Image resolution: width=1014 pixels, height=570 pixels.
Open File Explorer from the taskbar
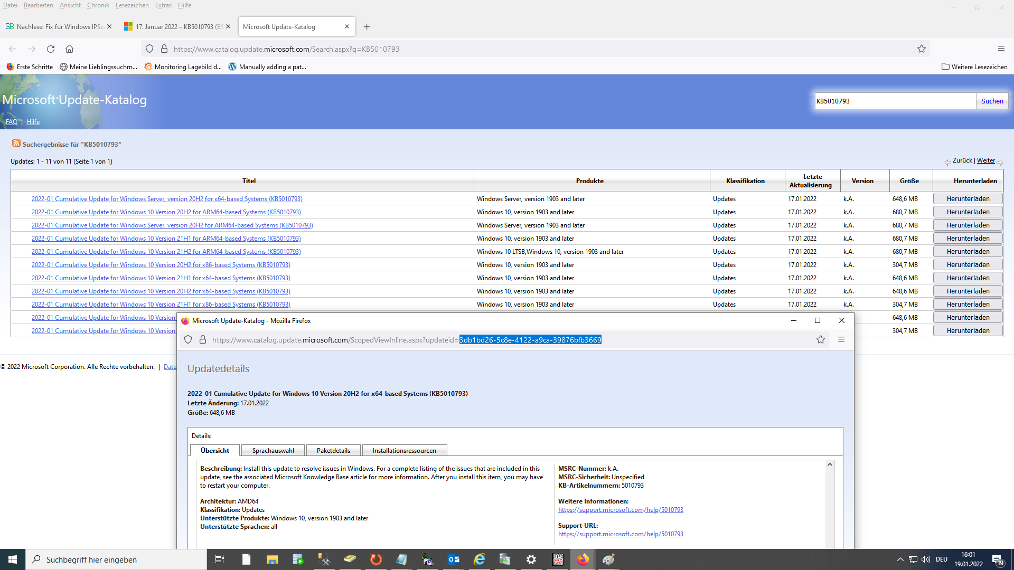272,559
